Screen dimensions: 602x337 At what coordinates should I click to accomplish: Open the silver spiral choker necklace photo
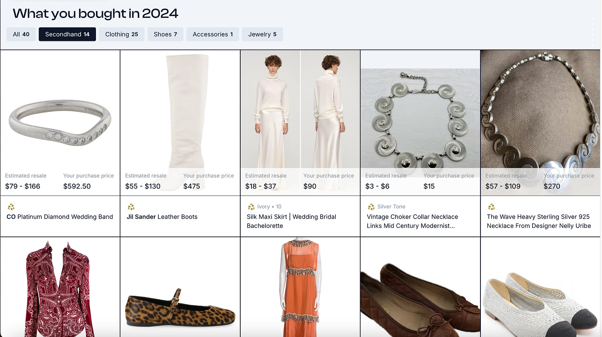tap(420, 123)
